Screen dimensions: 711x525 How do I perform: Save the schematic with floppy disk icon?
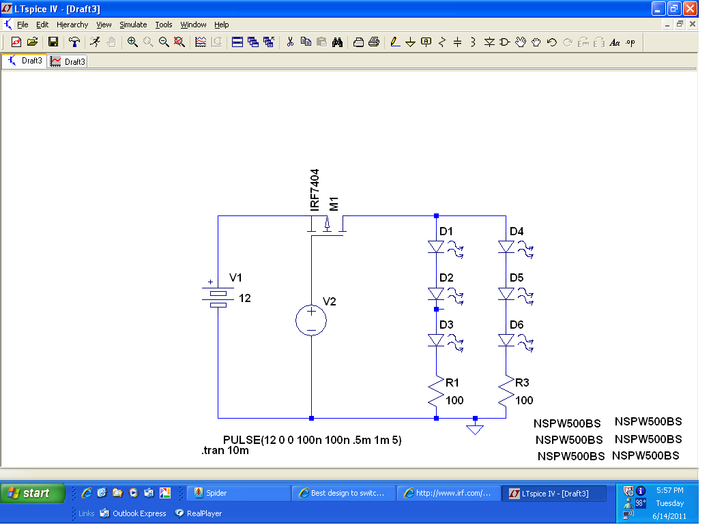[53, 42]
